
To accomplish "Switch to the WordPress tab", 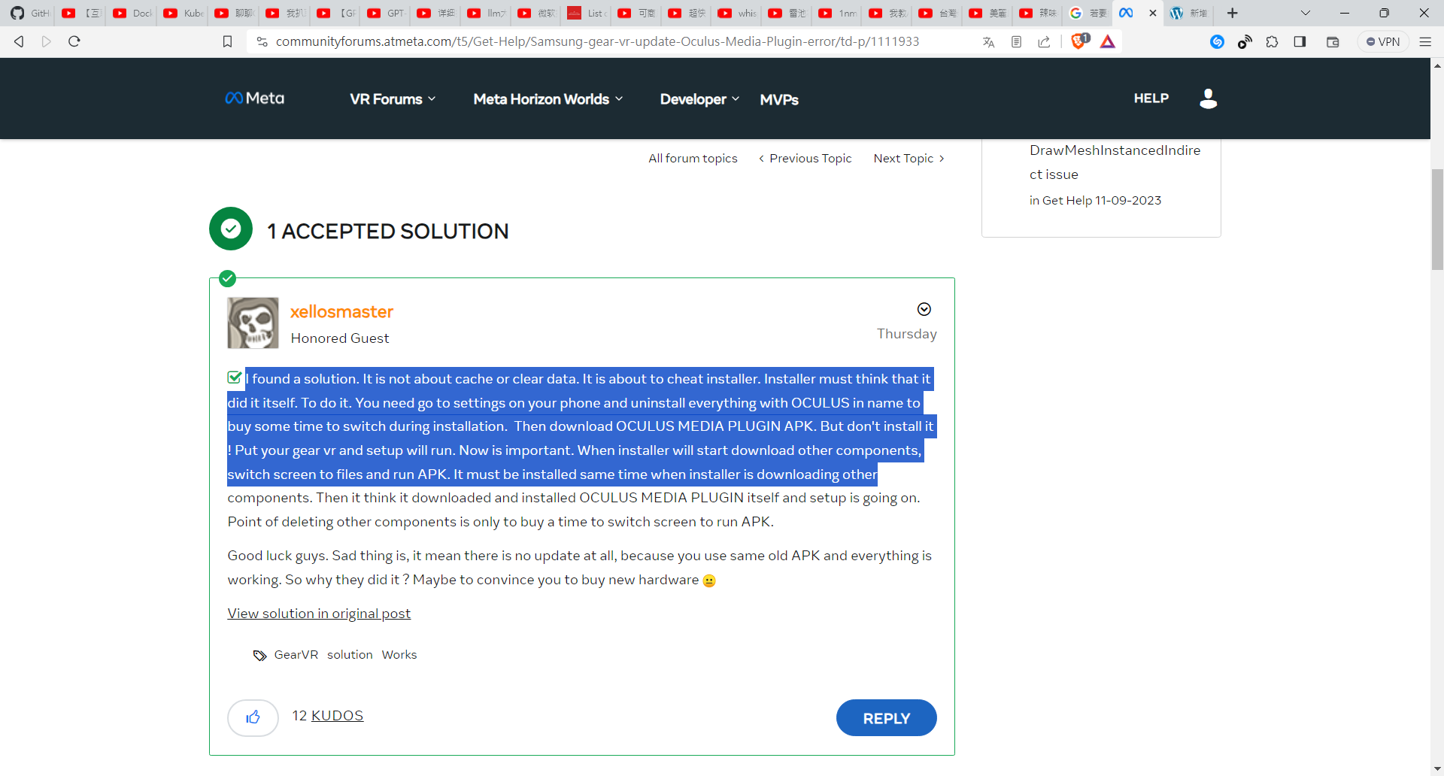I will 1188,13.
